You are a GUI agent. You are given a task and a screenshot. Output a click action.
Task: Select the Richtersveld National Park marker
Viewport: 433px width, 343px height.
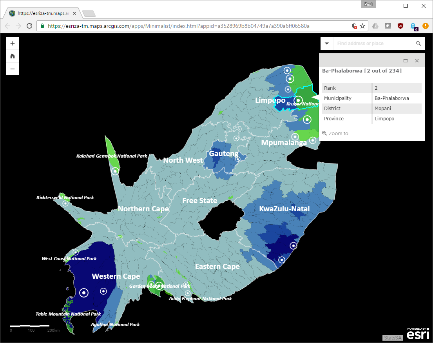65,203
